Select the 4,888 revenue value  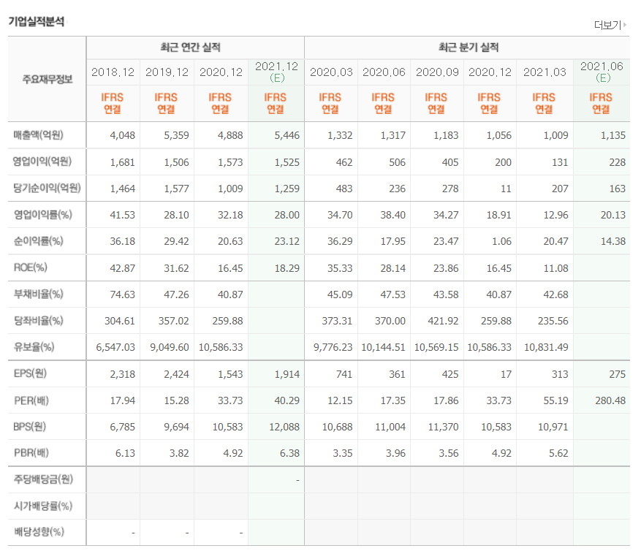(x=230, y=135)
